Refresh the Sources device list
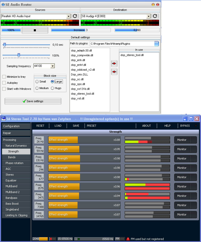Image resolution: width=201 pixels, height=242 pixels. pos(75,16)
